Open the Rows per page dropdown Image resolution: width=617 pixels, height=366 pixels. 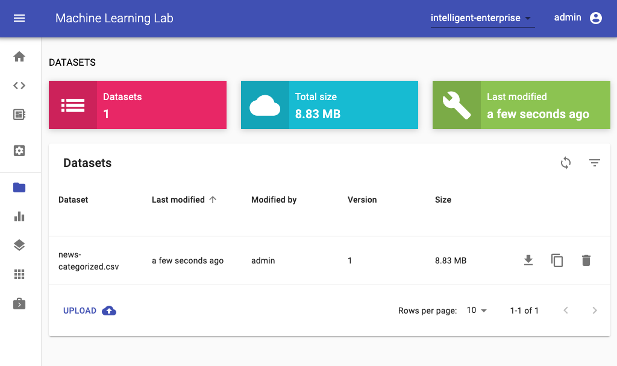477,311
